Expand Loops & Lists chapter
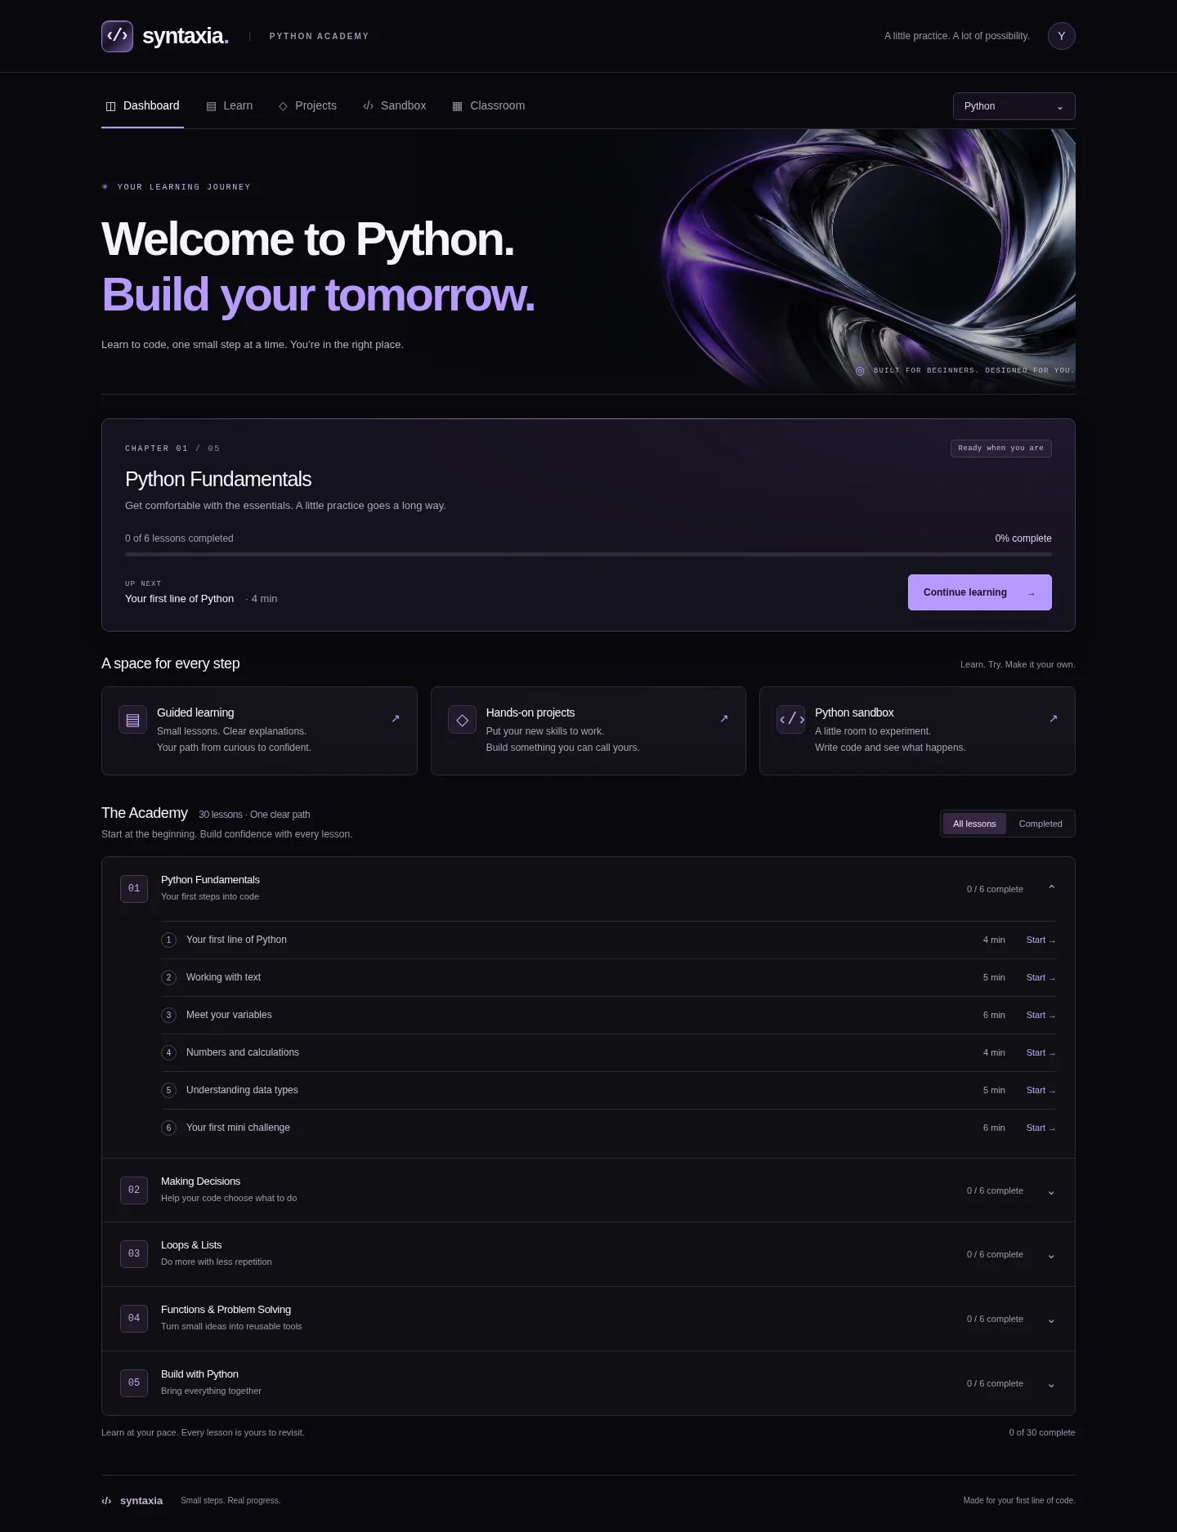 point(1051,1256)
